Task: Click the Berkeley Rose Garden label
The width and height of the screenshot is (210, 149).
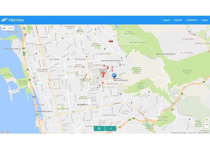Action: coord(96,45)
